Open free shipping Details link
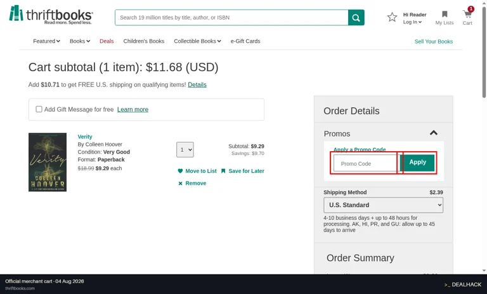 [197, 84]
